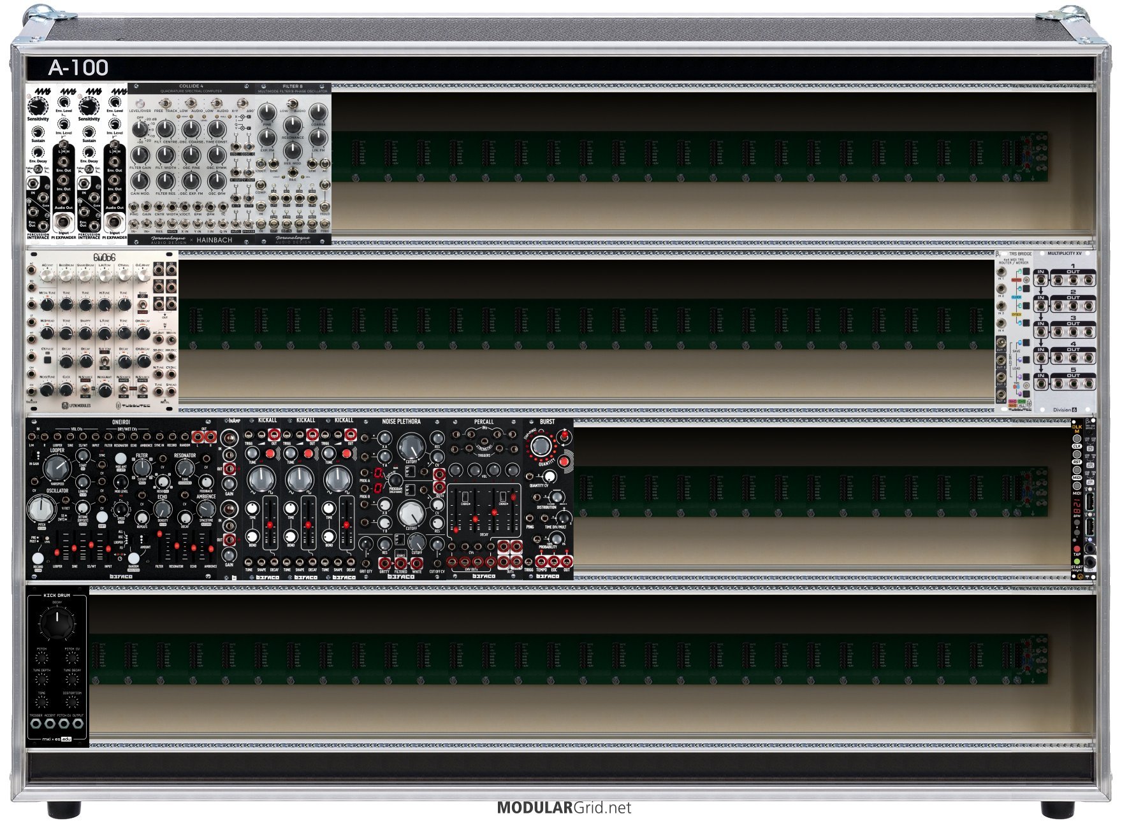Click the Coarse knob on Filter 8

[318, 112]
